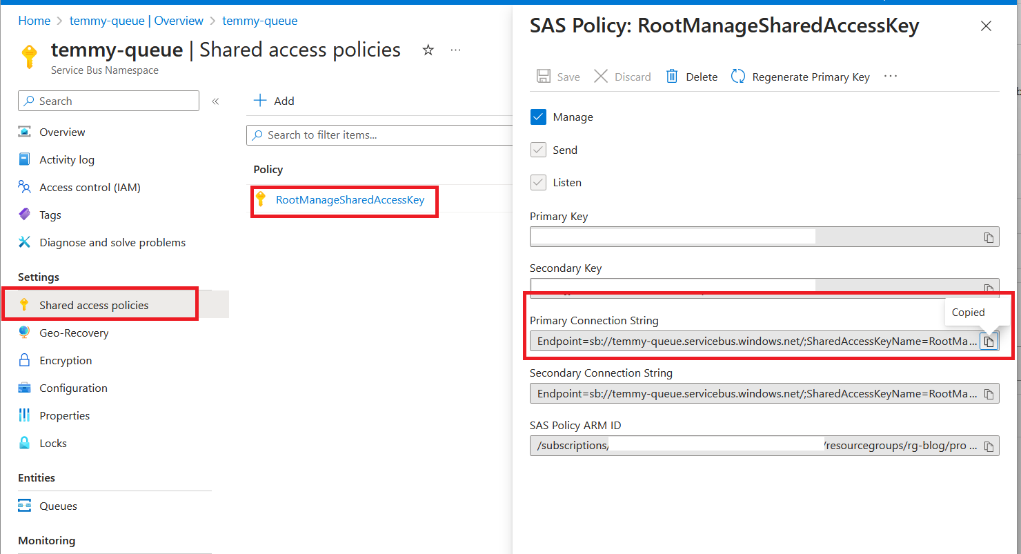Copy the Primary Connection String
Screen dimensions: 1021x554
989,342
